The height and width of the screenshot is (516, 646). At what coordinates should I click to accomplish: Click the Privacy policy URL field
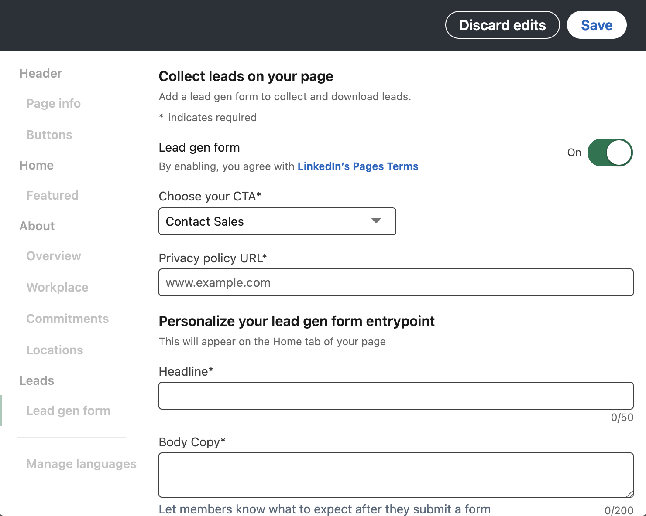pos(395,282)
